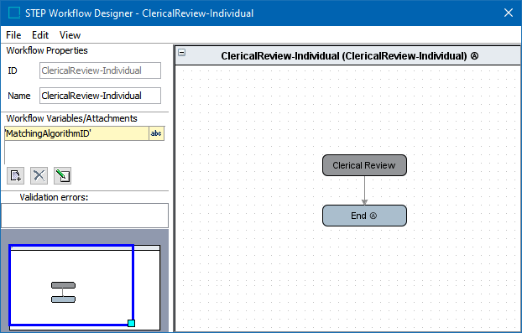
Task: Open the File menu
Action: pos(13,35)
